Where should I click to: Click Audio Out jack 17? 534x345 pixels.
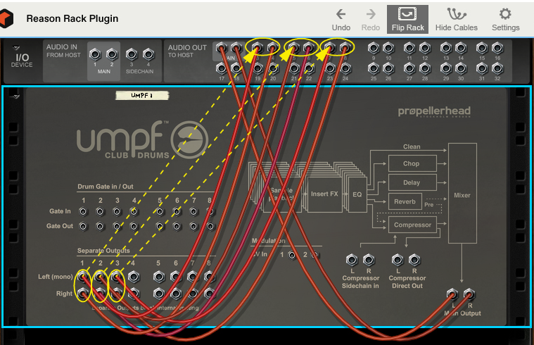(222, 68)
